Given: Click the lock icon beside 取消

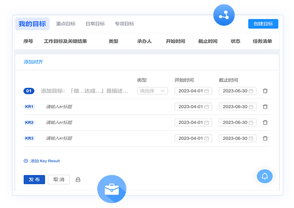Looking at the screenshot, I should pos(78,179).
